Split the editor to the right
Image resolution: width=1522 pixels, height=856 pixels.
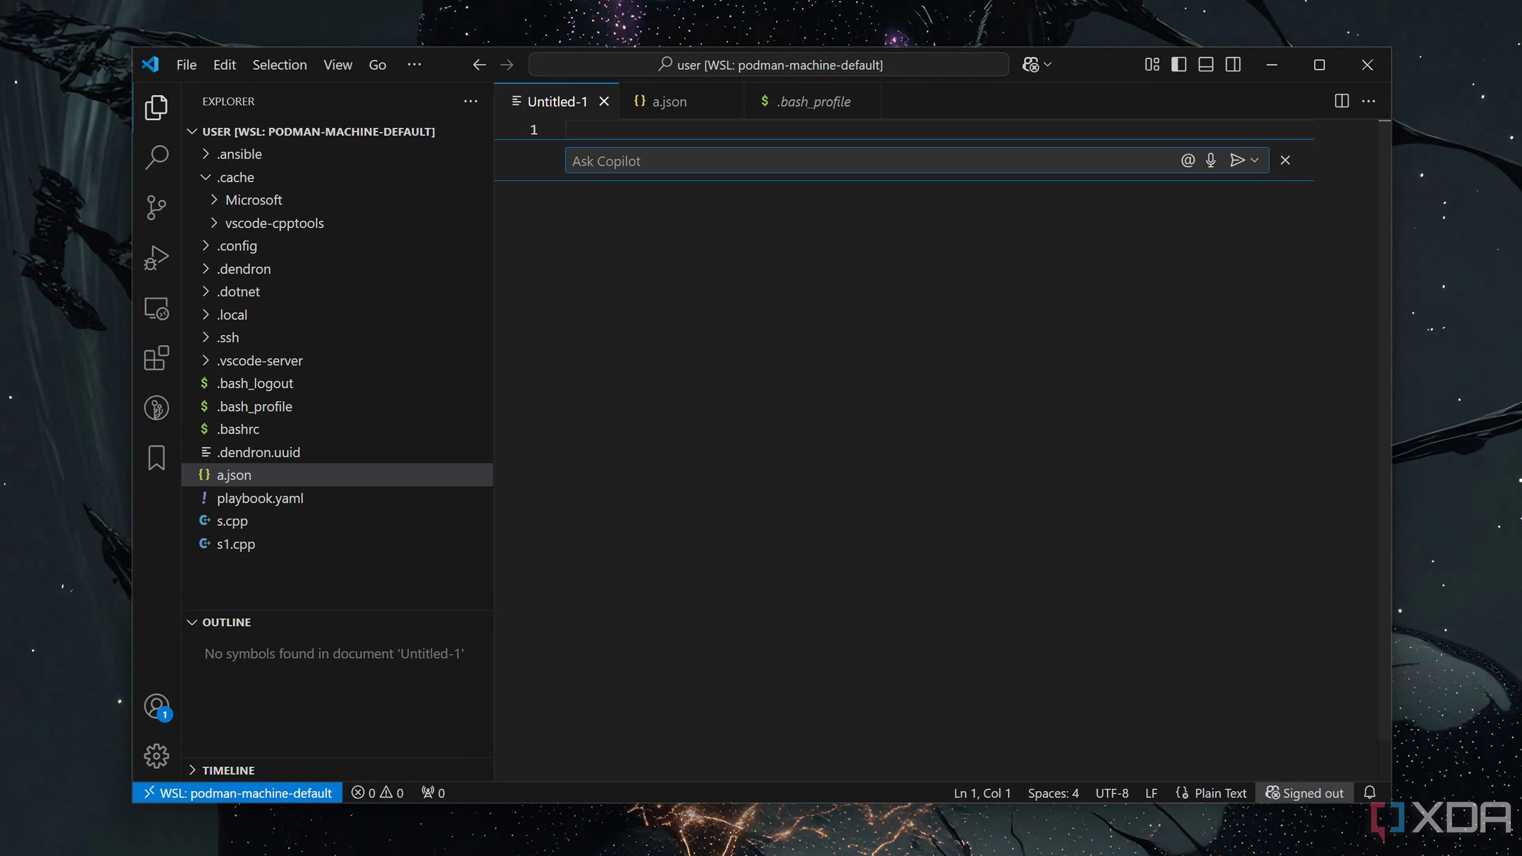coord(1341,101)
